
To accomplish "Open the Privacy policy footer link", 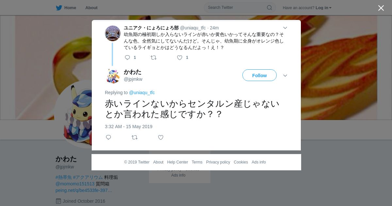I will pos(218,162).
